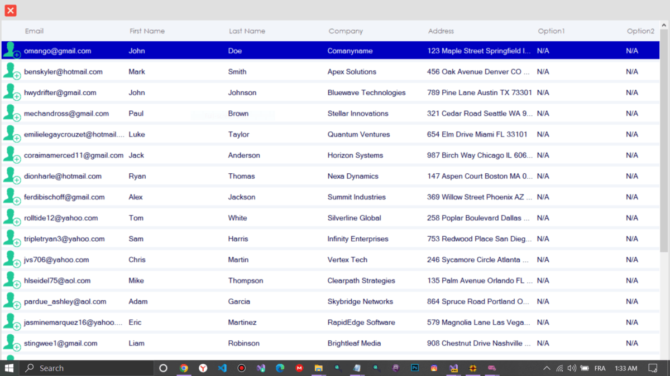The height and width of the screenshot is (376, 670).
Task: Open the Windows Start menu
Action: pyautogui.click(x=8, y=368)
